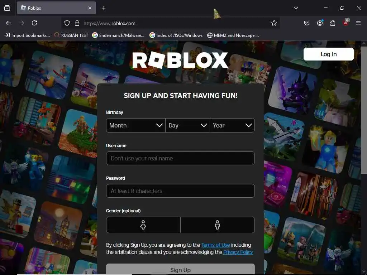Click the Sign Up button
This screenshot has height=275, width=367.
[x=180, y=269]
